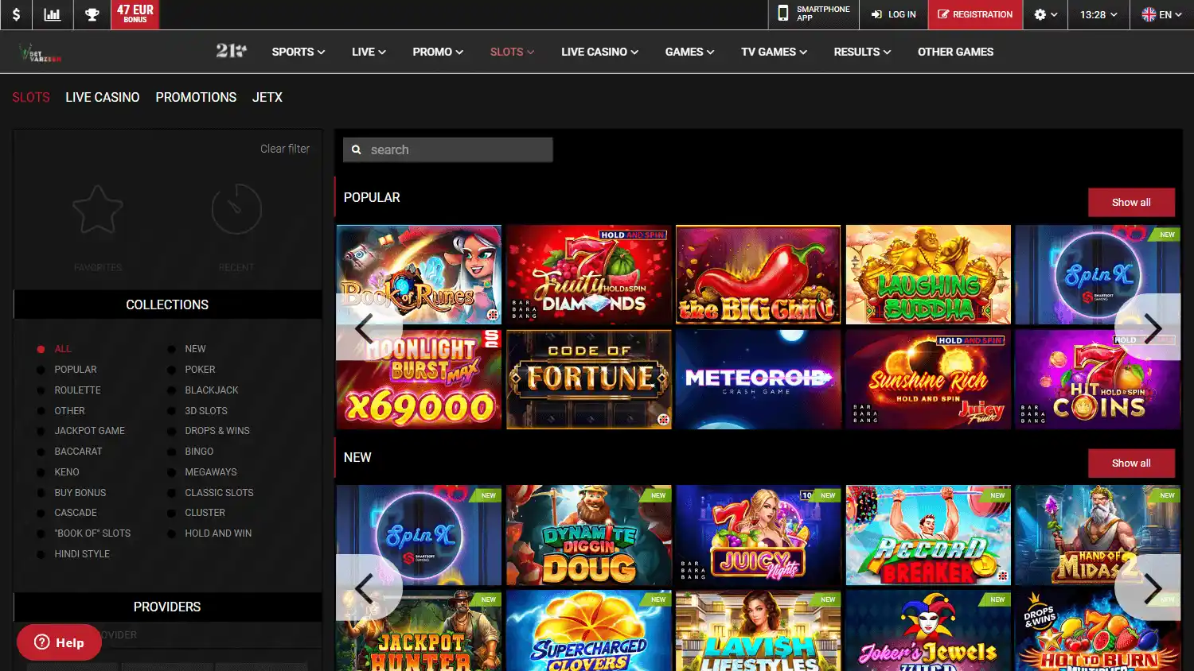Open the settings gear dropdown
The width and height of the screenshot is (1194, 671).
click(x=1046, y=14)
